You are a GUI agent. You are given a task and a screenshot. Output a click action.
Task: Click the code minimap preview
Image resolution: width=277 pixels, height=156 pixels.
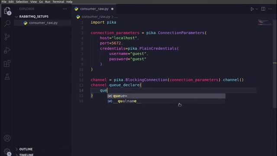click(x=264, y=22)
